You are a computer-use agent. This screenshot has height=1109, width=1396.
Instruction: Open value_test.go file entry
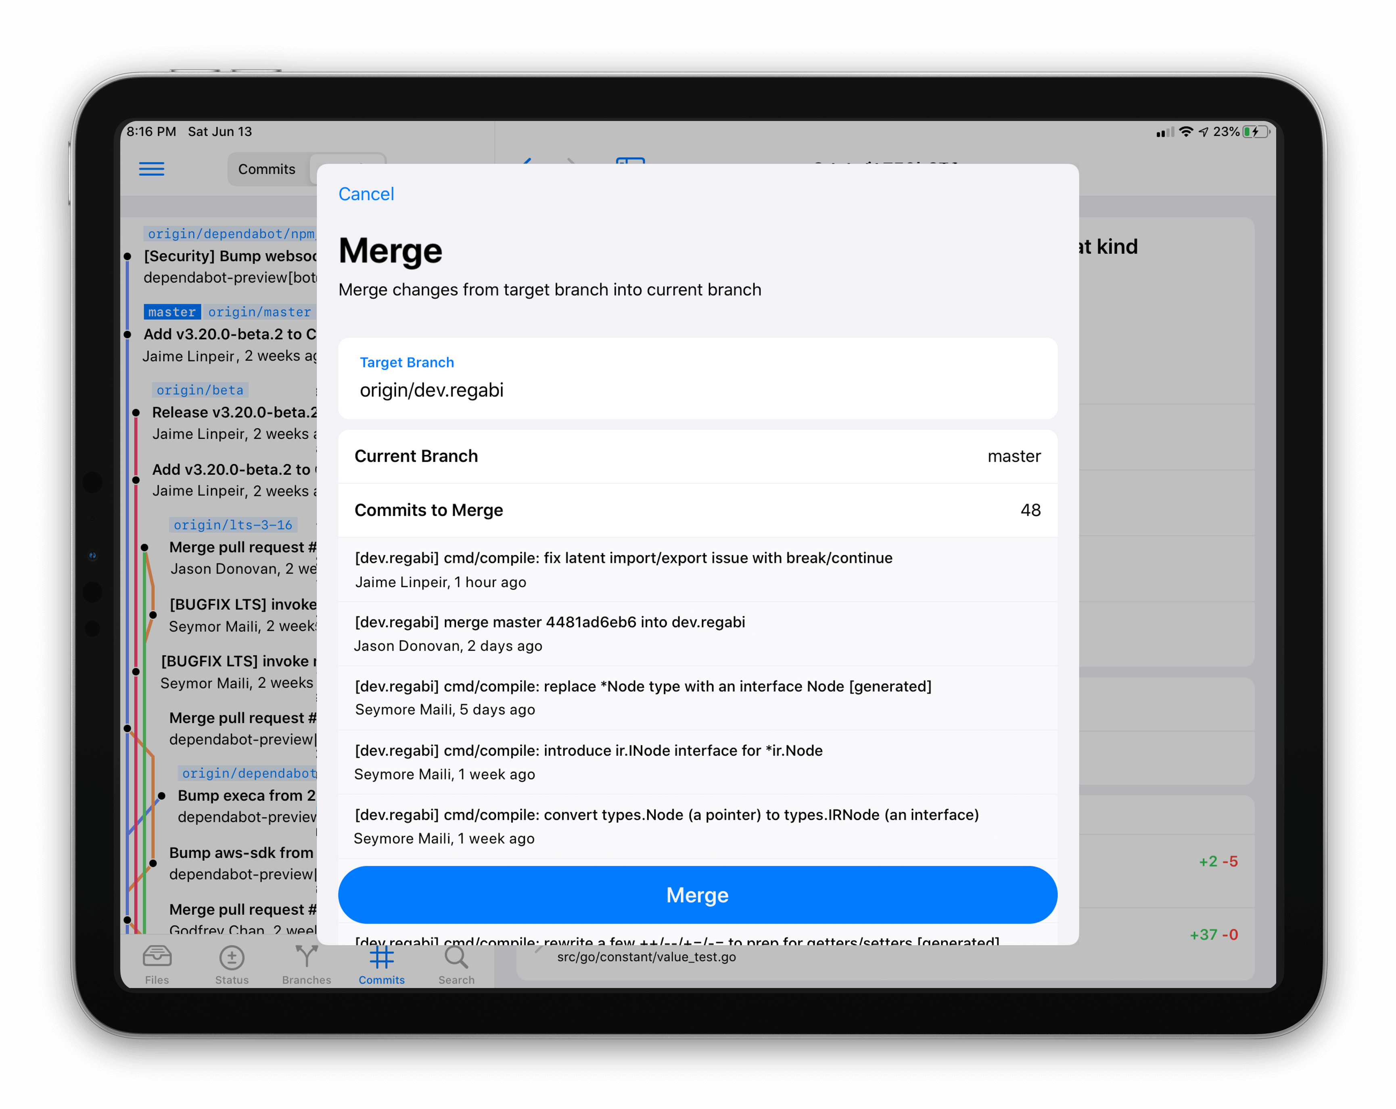click(x=646, y=957)
